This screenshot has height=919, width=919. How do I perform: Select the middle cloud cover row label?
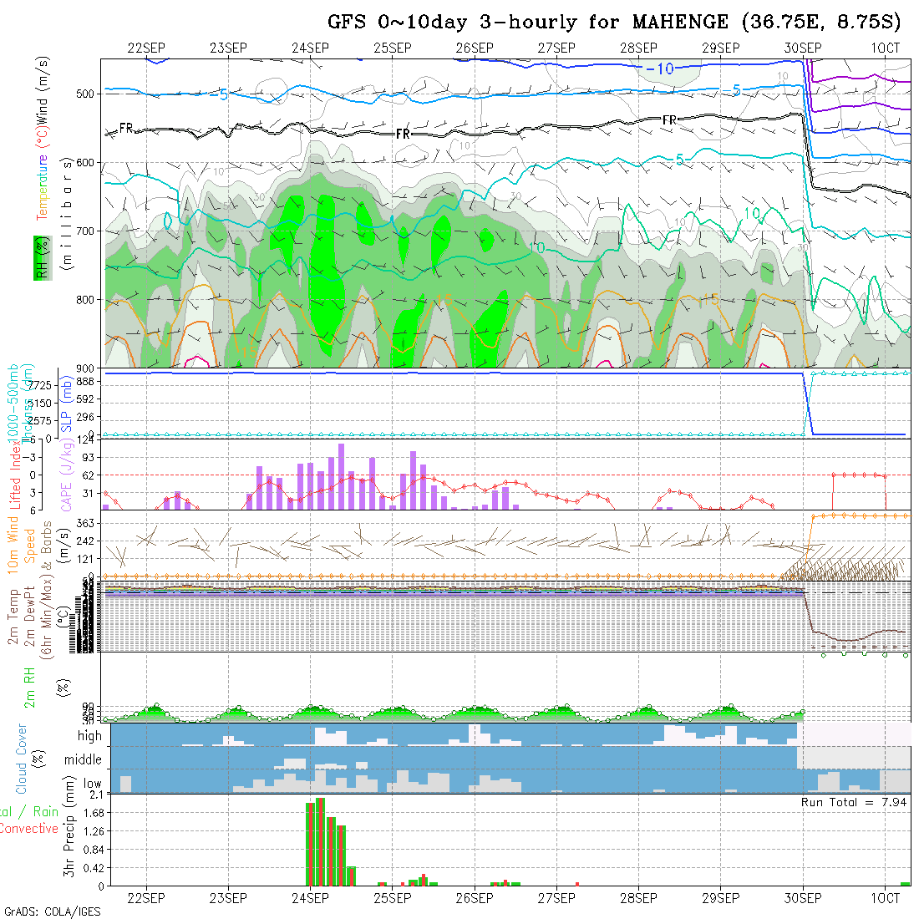[84, 760]
